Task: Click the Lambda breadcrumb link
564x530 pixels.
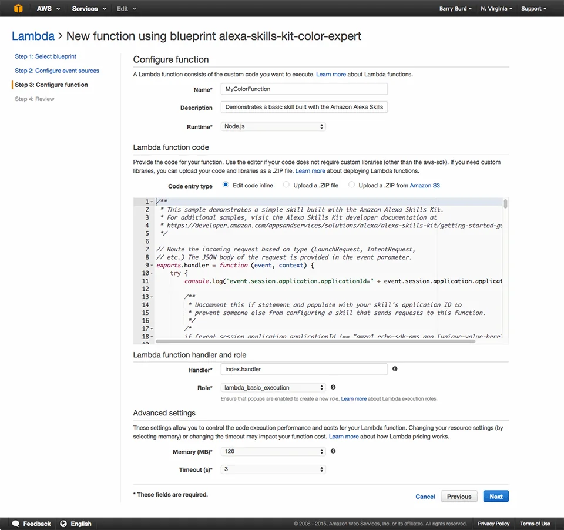Action: click(x=33, y=36)
